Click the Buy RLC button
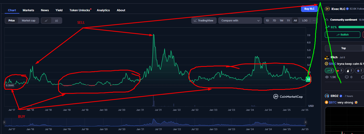The image size is (364, 134). coord(310,9)
